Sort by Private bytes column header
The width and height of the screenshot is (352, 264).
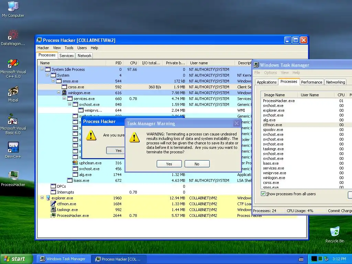[175, 63]
